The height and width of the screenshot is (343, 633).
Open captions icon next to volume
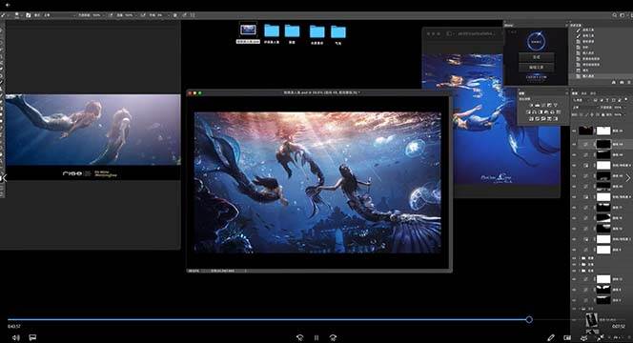tap(32, 337)
